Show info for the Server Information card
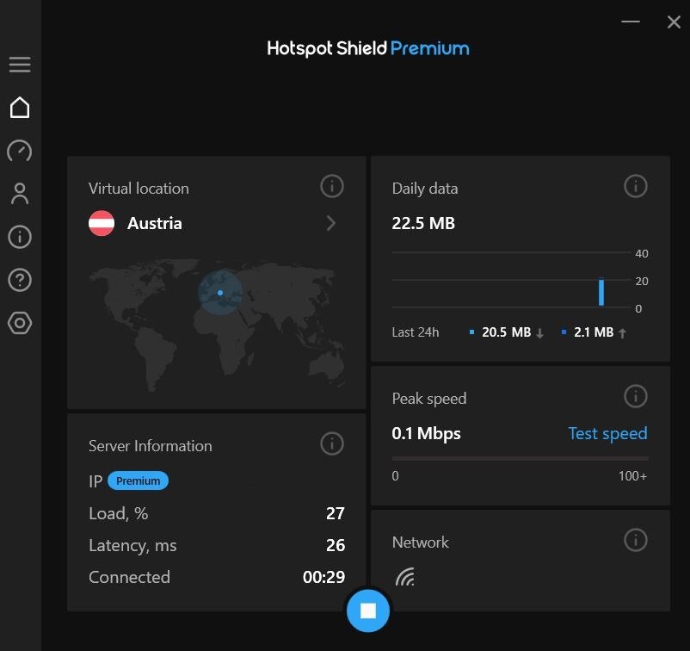Screen dimensions: 690x651 pos(332,443)
